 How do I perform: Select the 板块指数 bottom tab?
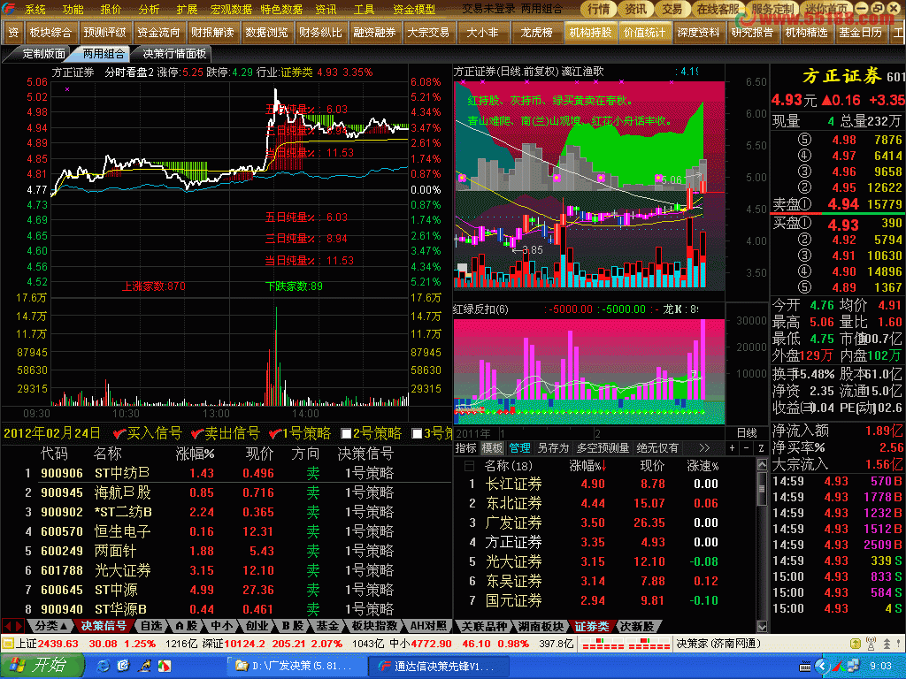(374, 626)
